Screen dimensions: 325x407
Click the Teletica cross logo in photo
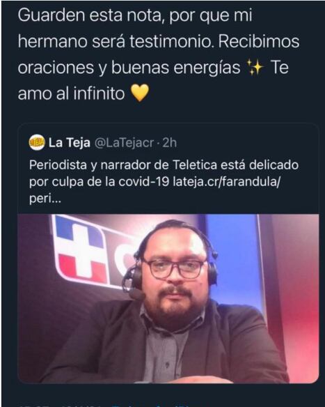[x=81, y=252]
